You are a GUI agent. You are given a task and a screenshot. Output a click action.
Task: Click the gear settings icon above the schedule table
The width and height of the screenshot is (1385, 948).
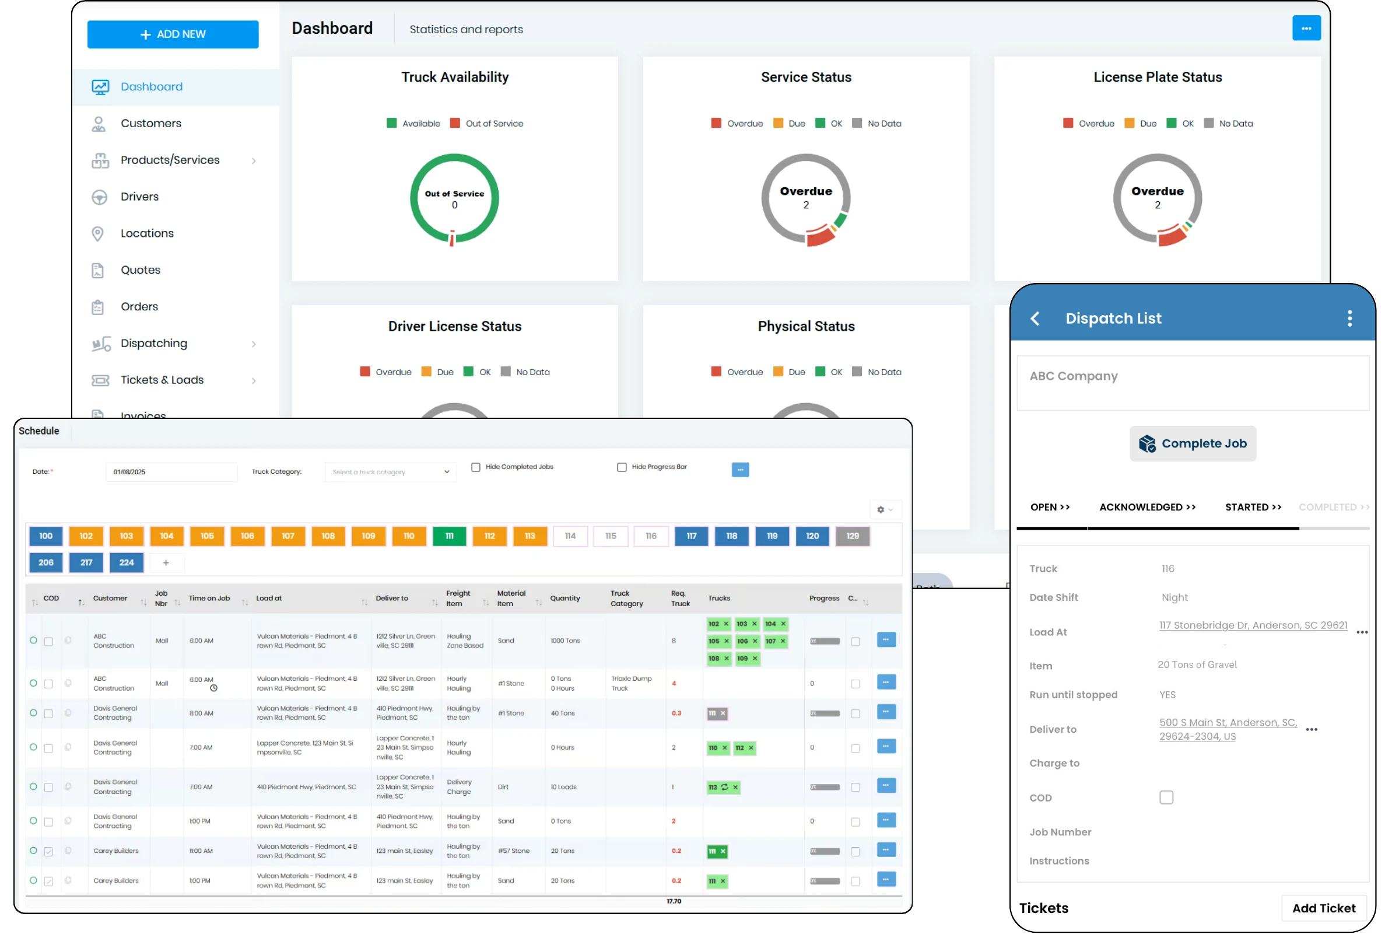point(881,510)
